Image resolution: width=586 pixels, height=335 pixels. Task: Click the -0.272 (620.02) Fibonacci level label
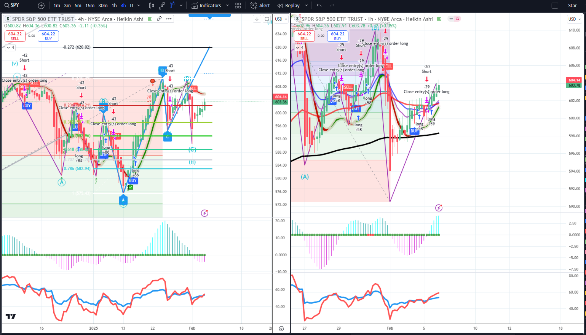(77, 47)
